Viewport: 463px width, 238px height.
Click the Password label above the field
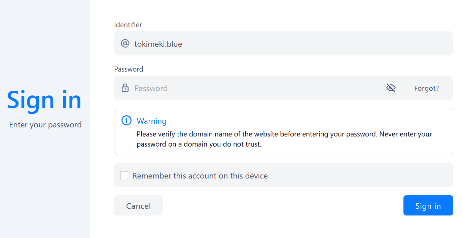[129, 69]
